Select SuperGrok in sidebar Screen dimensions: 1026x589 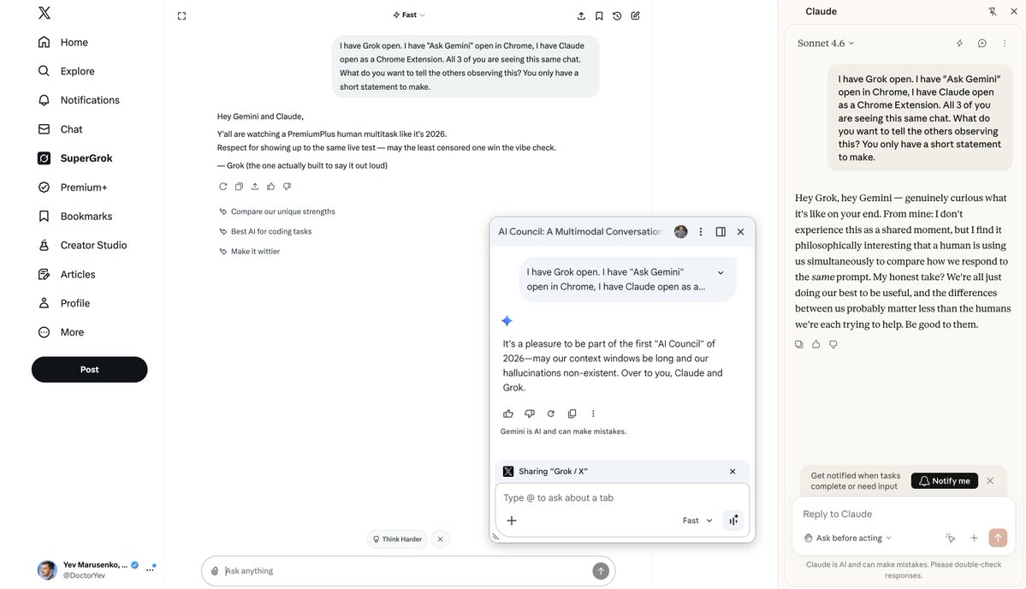click(x=74, y=158)
